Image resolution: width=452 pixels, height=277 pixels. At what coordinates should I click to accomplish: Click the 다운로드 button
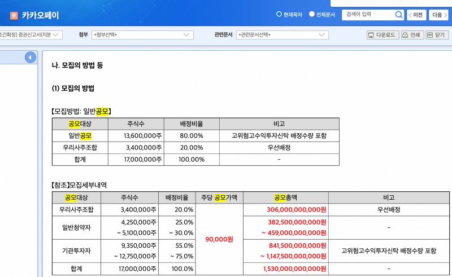pos(383,35)
